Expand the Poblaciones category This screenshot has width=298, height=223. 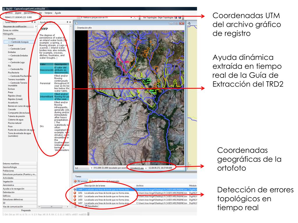[19, 171]
